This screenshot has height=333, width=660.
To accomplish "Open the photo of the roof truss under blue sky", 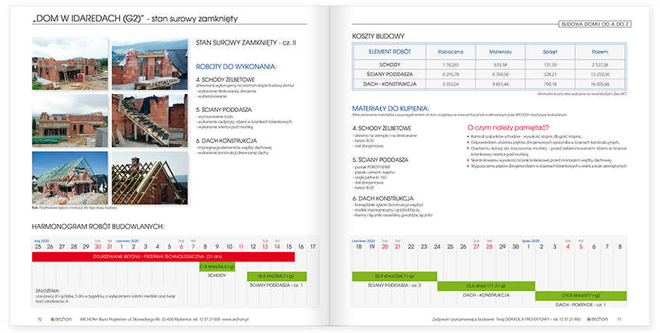I will [x=70, y=178].
